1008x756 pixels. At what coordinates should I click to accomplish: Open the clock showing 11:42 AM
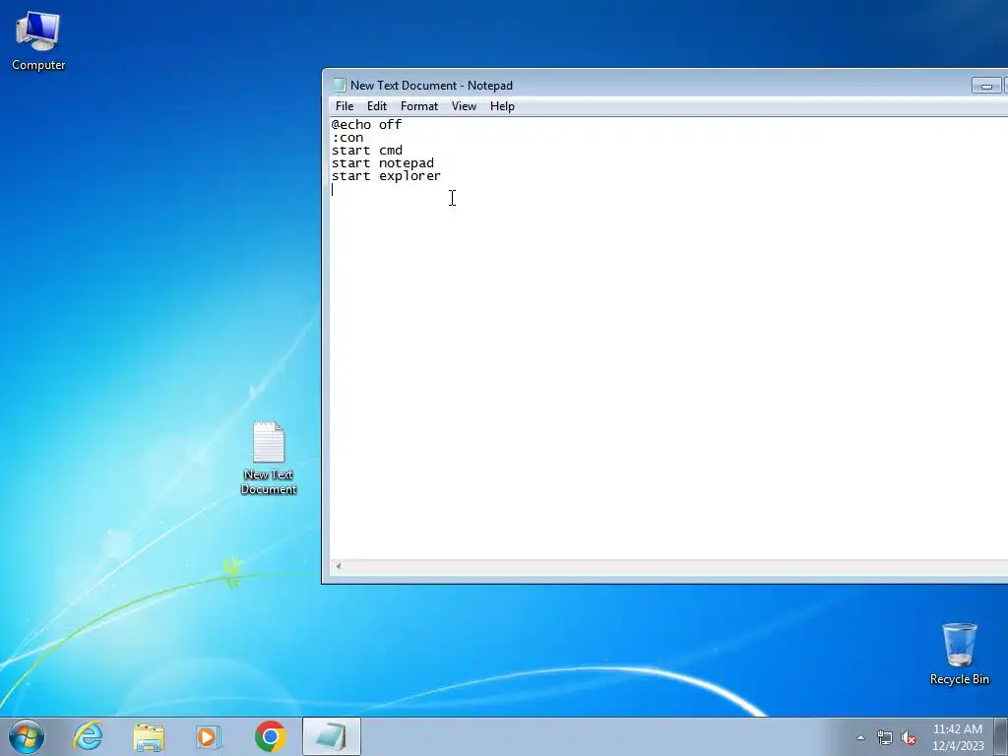coord(958,737)
